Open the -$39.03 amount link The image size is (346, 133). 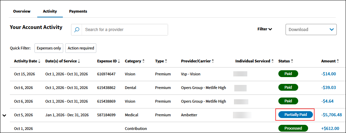coord(329,87)
